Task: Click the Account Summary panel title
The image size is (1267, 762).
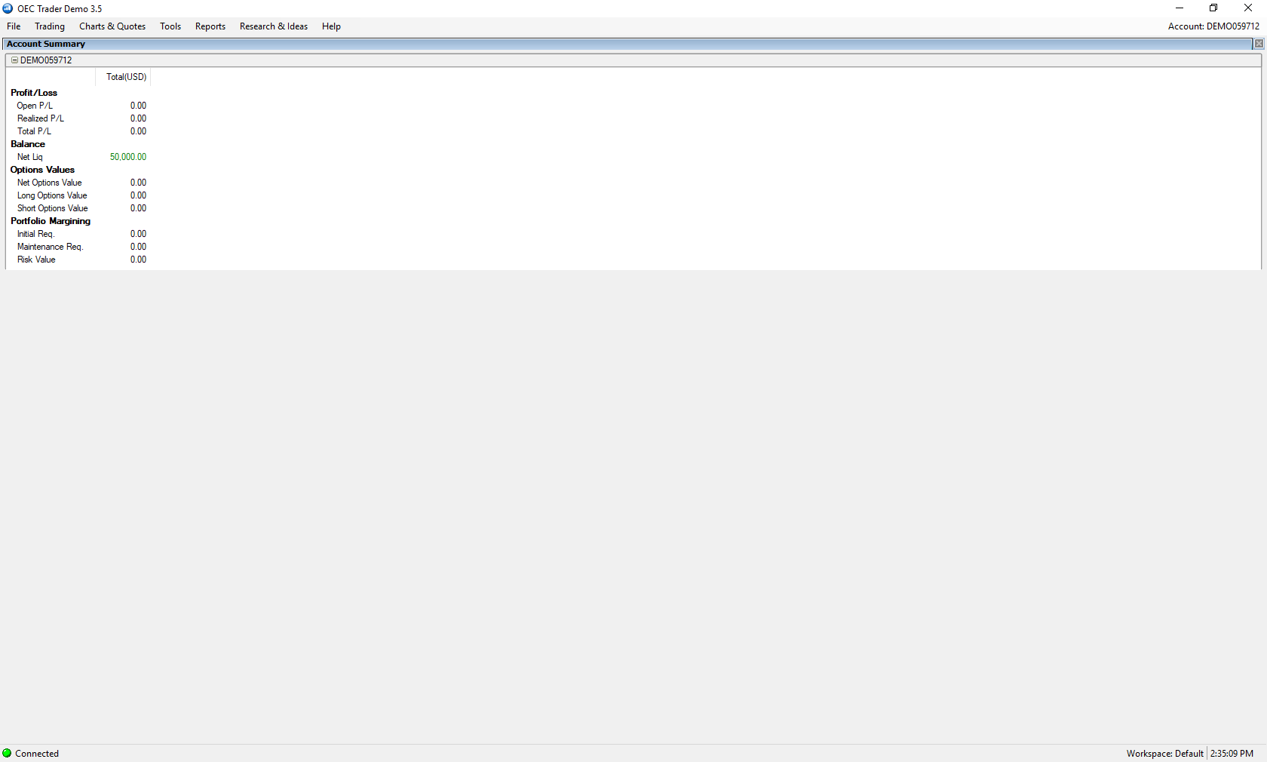Action: click(46, 44)
